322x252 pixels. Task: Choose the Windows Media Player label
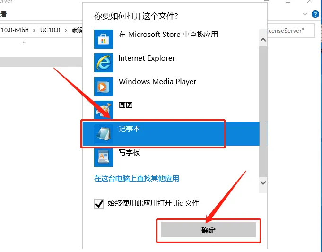coord(157,82)
